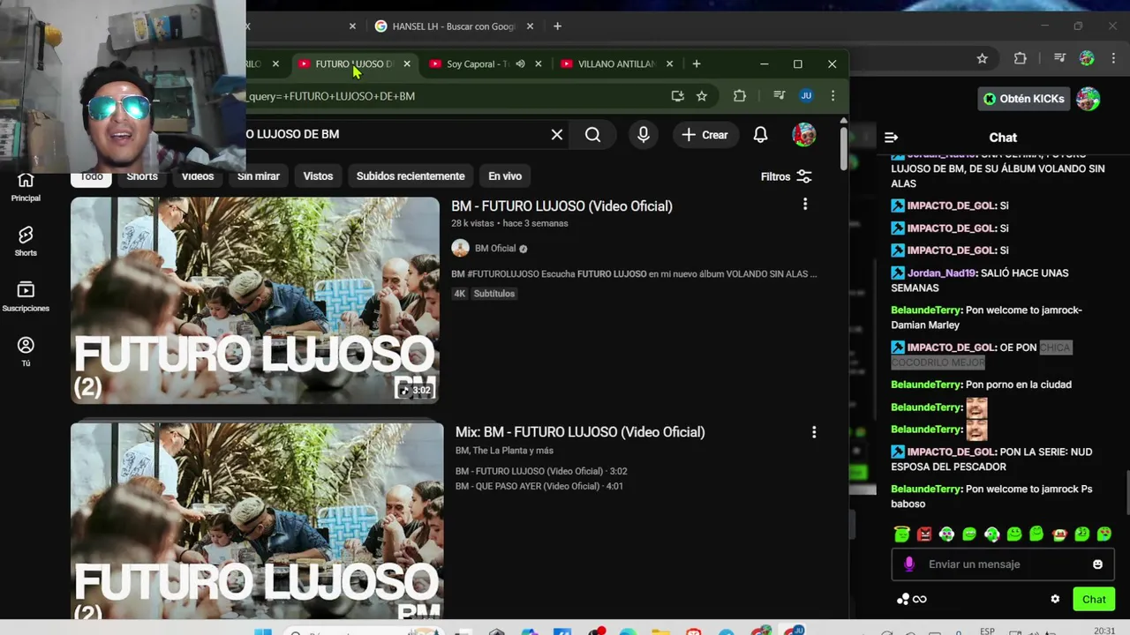This screenshot has height=635, width=1130.
Task: Select the En vivo filter chip
Action: coord(505,176)
